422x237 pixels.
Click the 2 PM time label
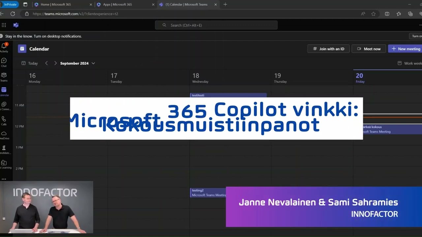pyautogui.click(x=19, y=169)
